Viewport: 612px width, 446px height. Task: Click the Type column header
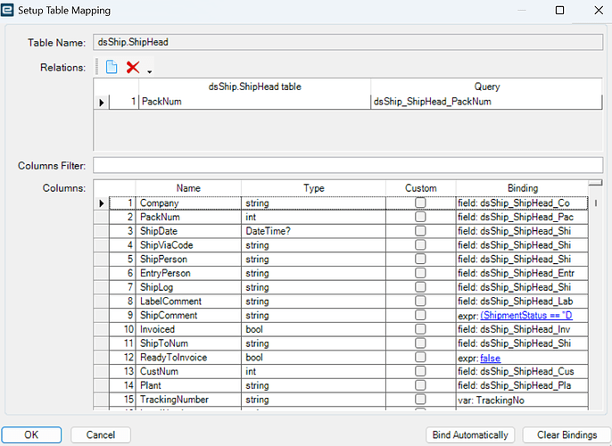click(313, 188)
